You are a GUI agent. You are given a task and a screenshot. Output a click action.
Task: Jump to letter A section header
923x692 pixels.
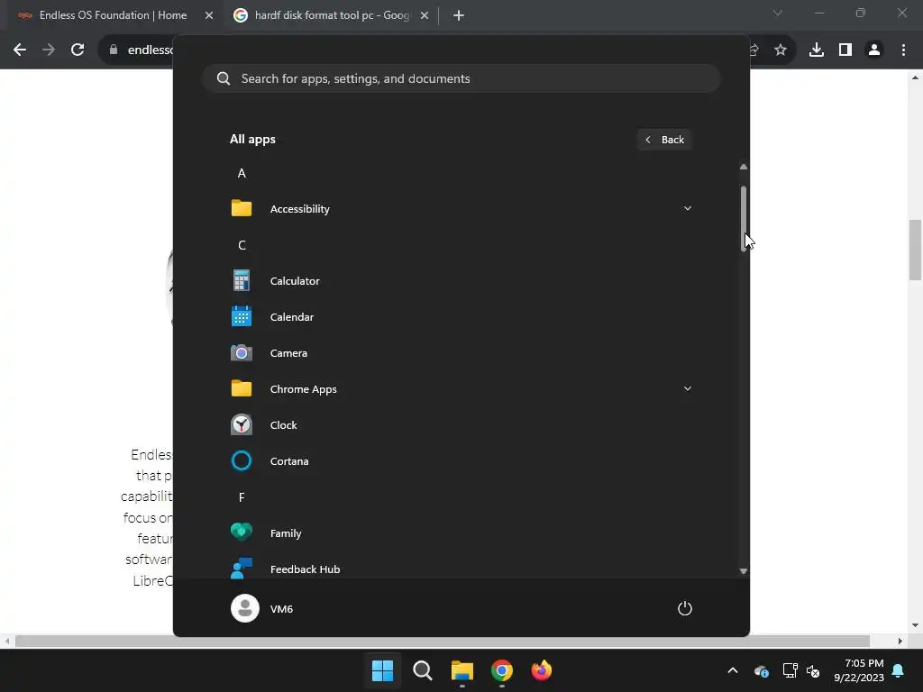(242, 173)
